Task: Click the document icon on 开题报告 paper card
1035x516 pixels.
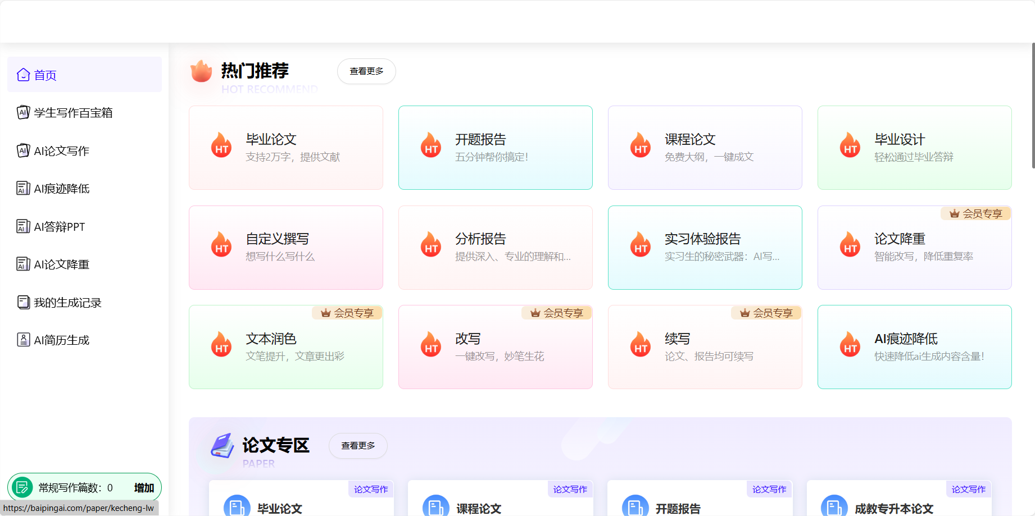Action: pos(636,505)
